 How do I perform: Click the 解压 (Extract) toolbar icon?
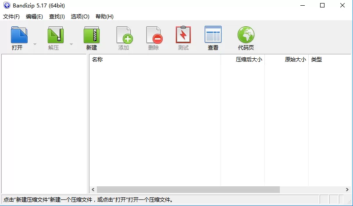click(x=56, y=35)
